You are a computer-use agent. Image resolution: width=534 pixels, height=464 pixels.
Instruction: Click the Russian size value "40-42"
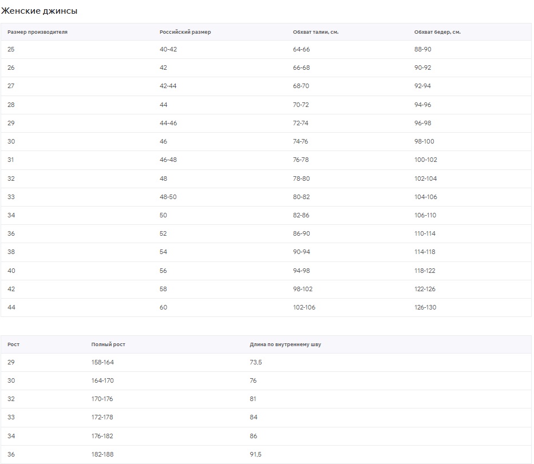(x=168, y=49)
